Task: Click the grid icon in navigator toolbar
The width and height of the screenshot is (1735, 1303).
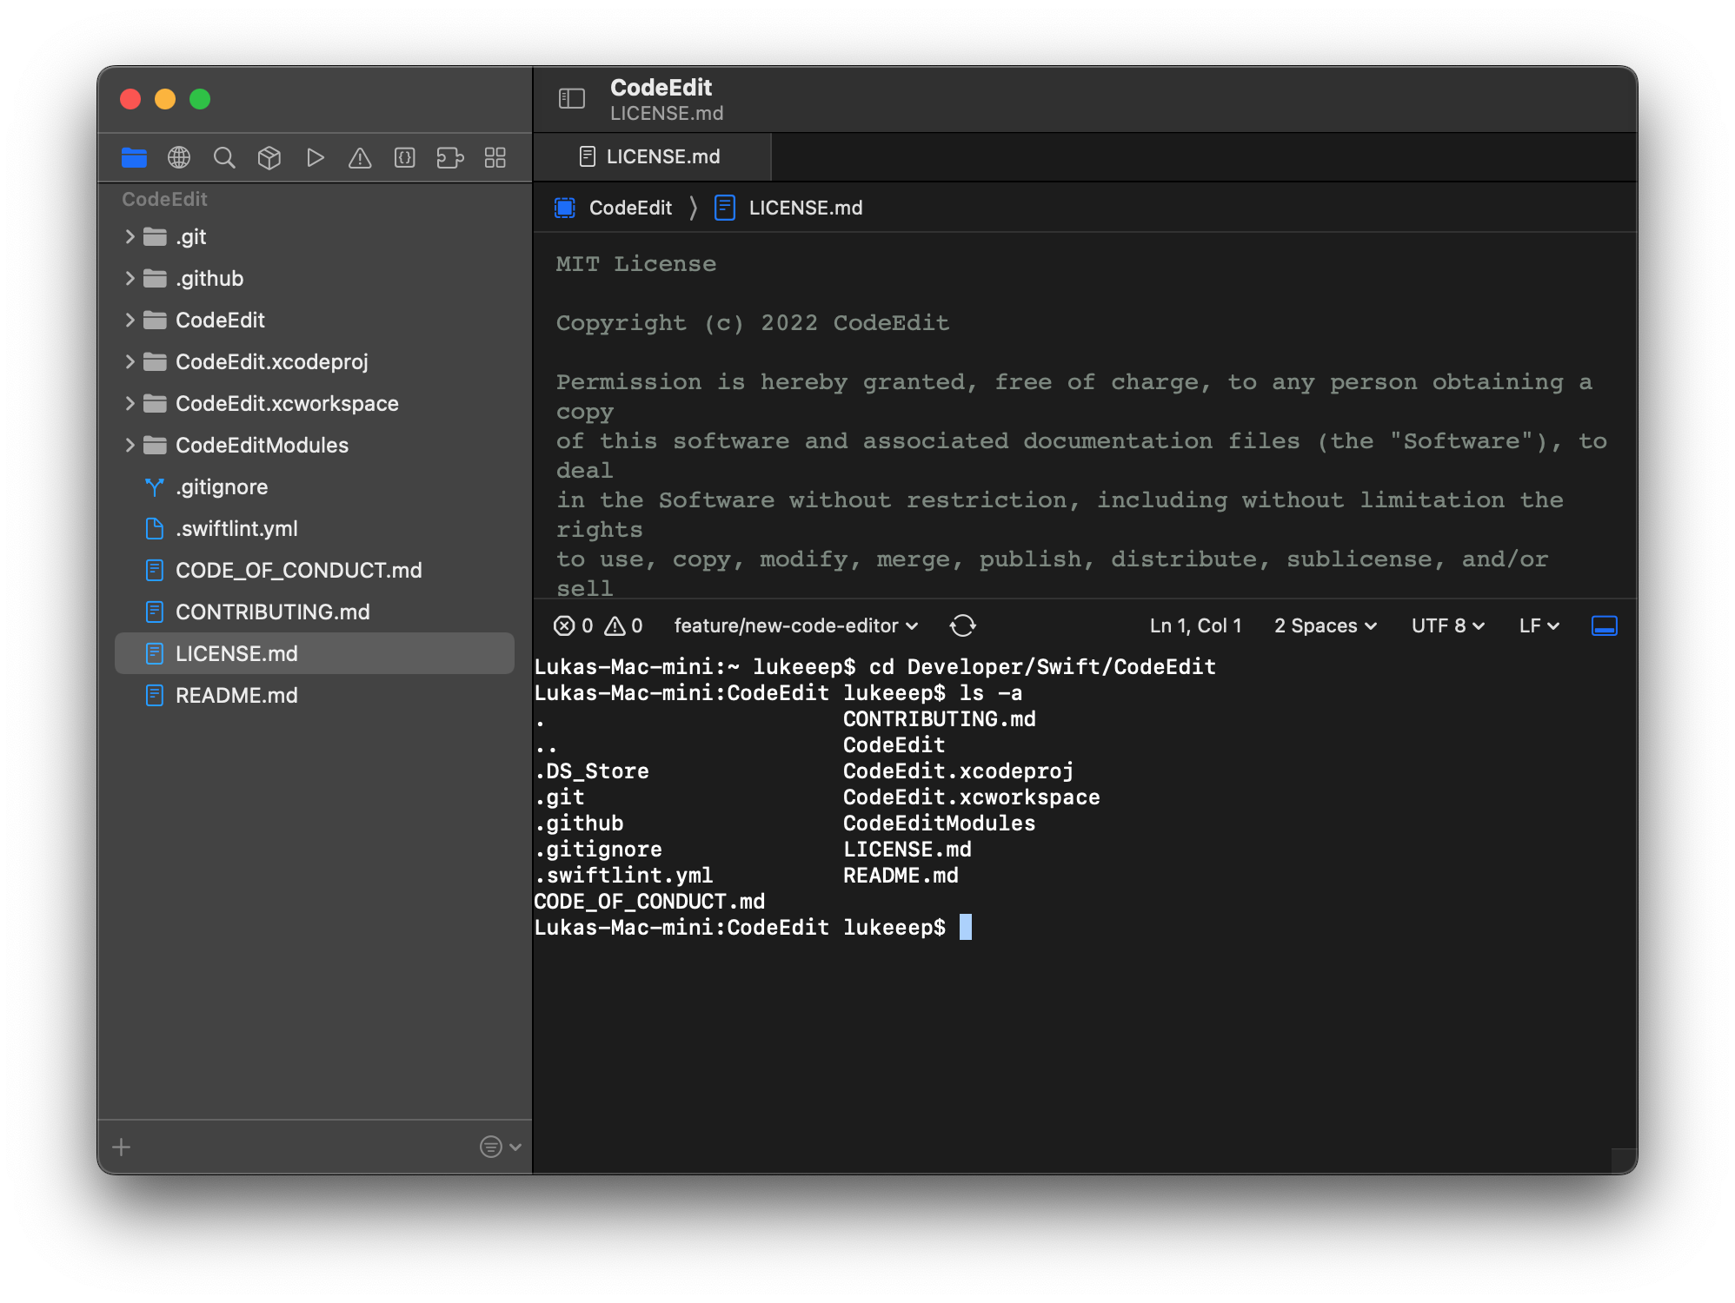Action: 495,157
